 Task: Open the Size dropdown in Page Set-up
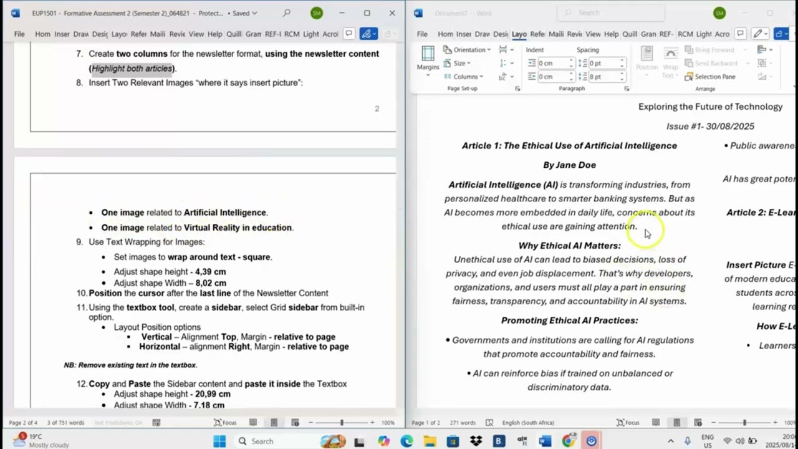tap(457, 63)
